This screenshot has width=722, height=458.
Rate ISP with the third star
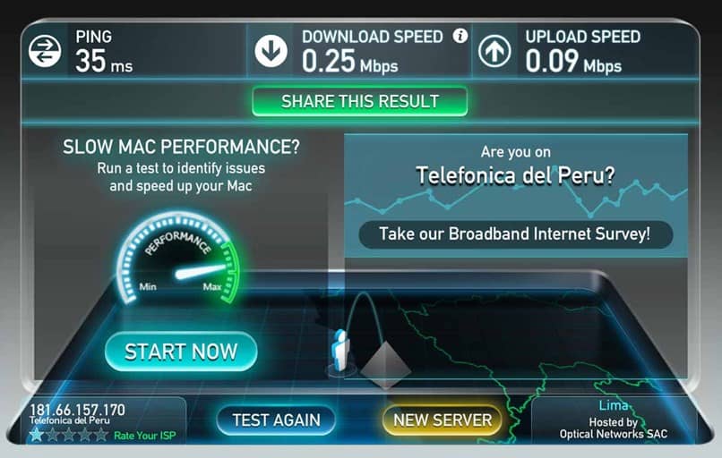click(x=69, y=435)
